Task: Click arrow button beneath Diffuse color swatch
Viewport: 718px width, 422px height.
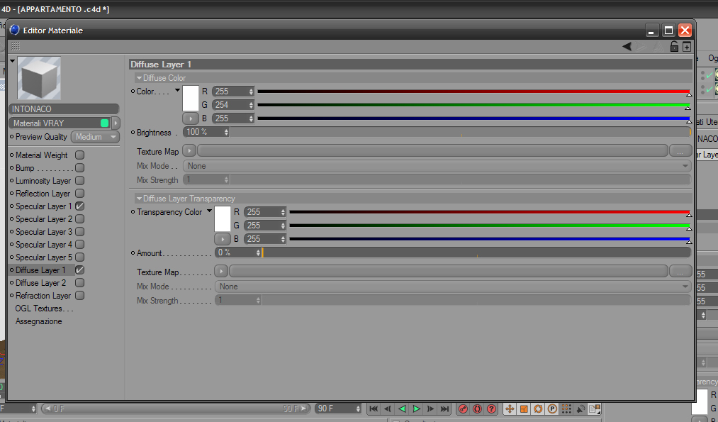Action: (191, 118)
